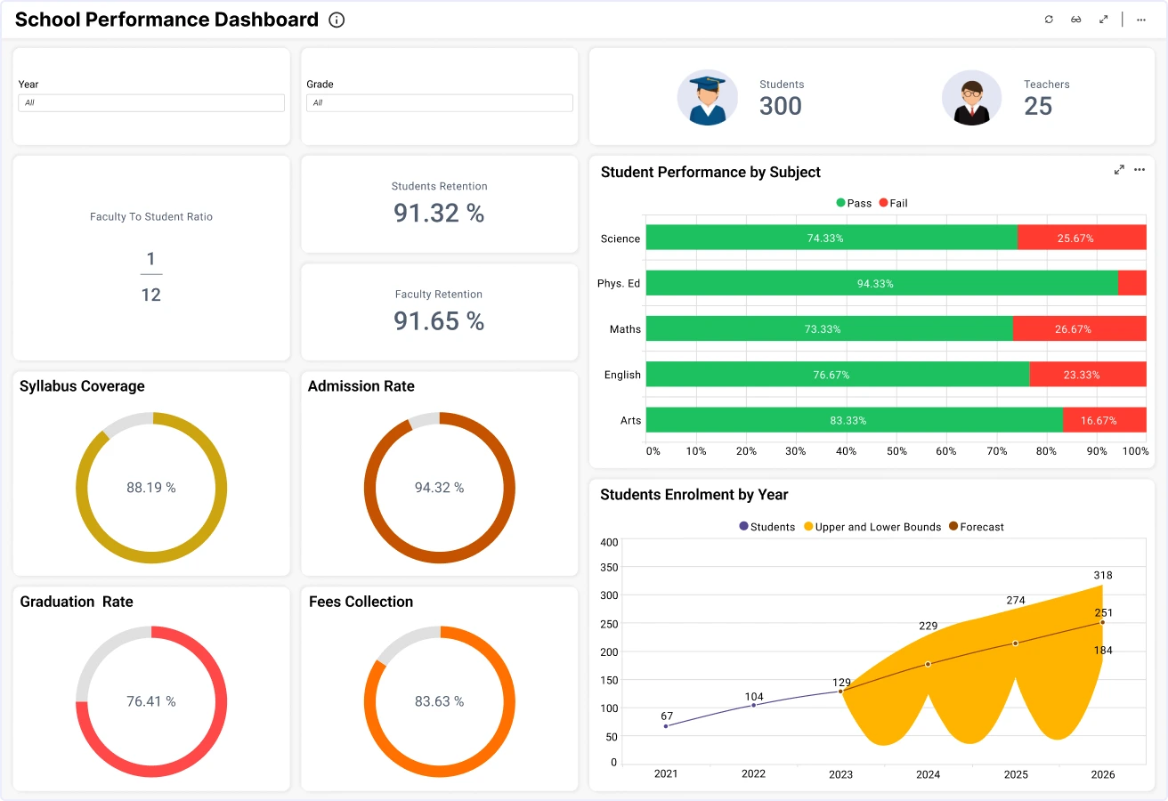
Task: Click the Students Retention 91.32 % value
Action: coord(439,213)
